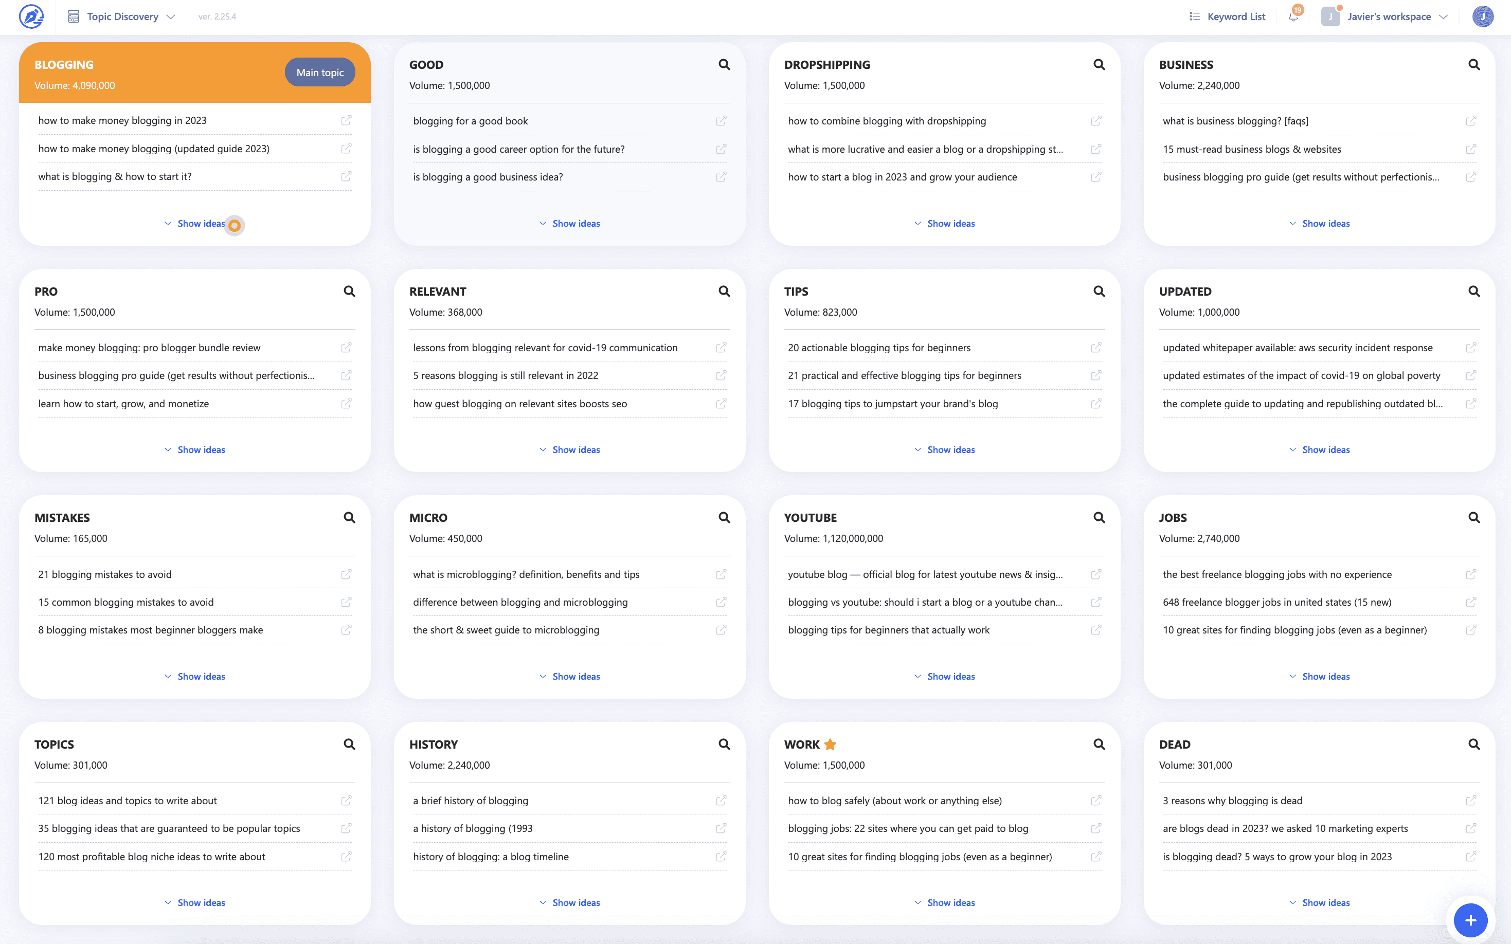Search the BUSINESS topic magnifier icon
Viewport: 1511px width, 944px height.
click(x=1473, y=64)
